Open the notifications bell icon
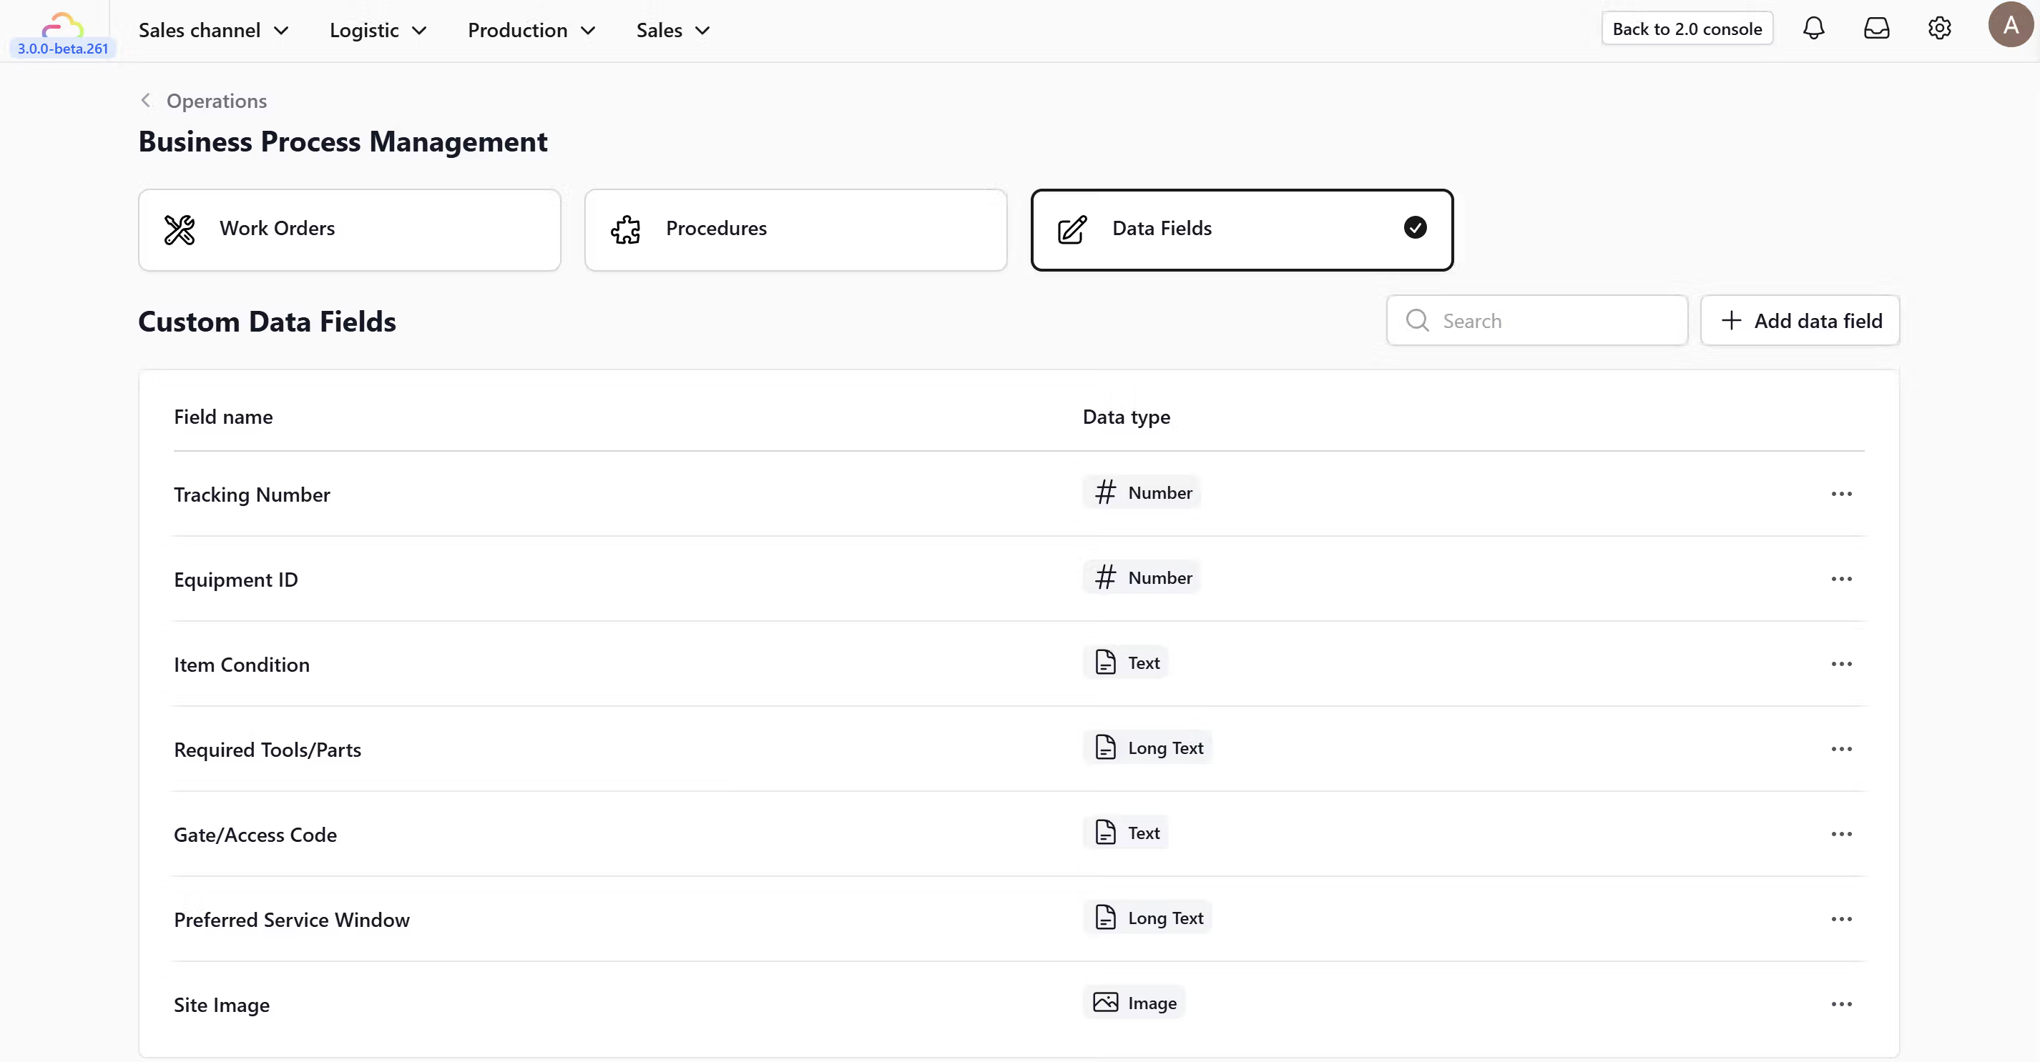This screenshot has height=1062, width=2040. [x=1813, y=29]
